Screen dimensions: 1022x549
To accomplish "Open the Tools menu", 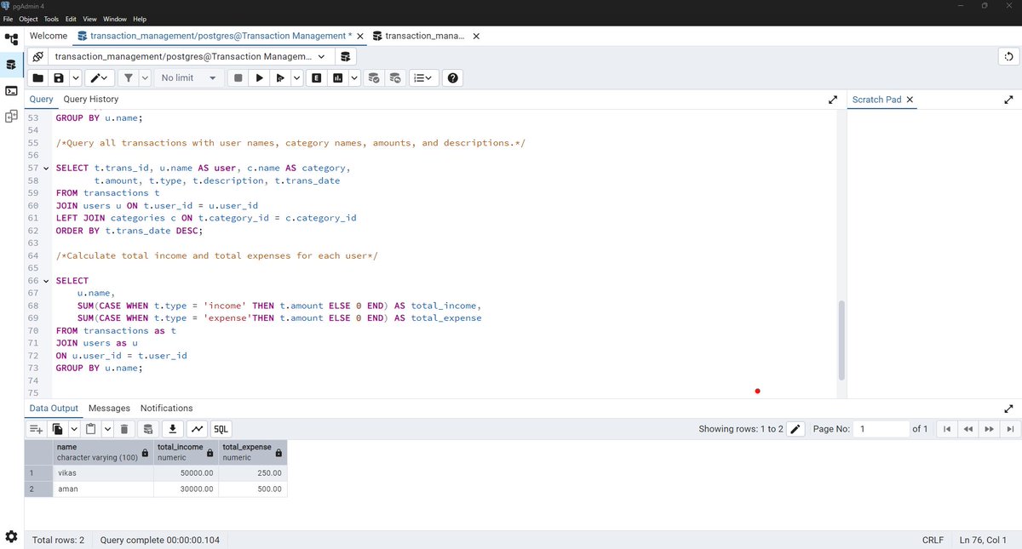I will point(52,19).
